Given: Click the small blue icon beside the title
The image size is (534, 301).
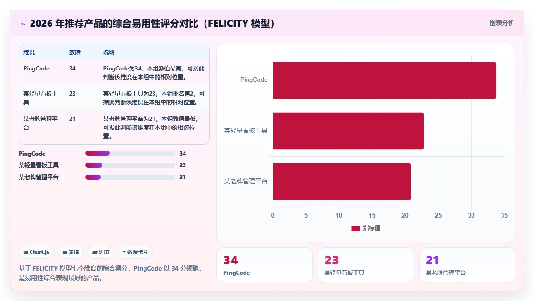Looking at the screenshot, I should 22,24.
